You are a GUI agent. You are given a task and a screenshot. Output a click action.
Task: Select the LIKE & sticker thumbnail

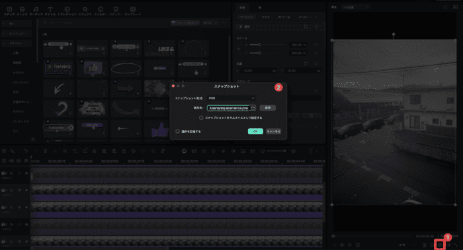(160, 48)
